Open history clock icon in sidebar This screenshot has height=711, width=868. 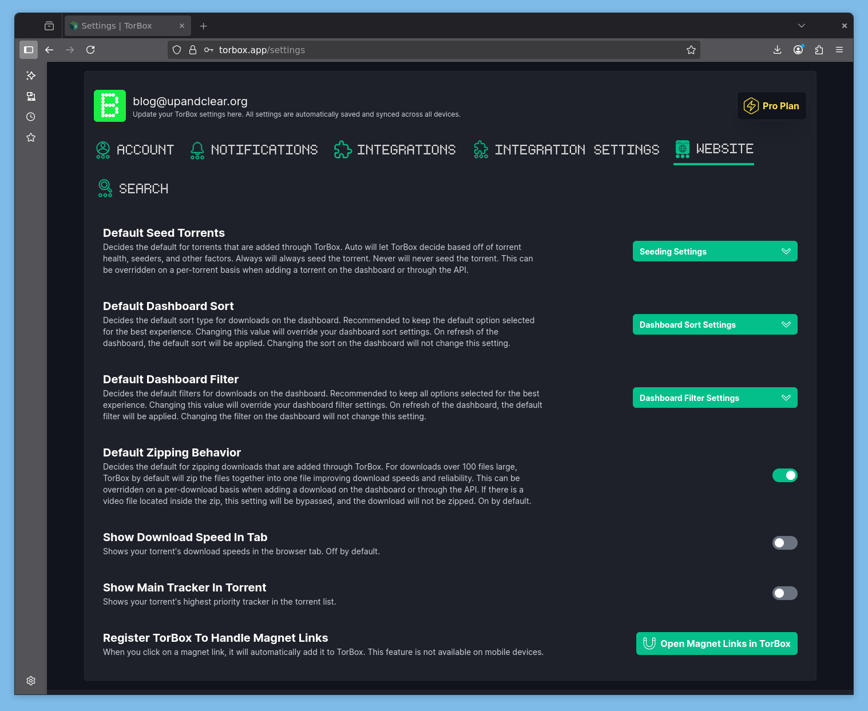(x=31, y=117)
